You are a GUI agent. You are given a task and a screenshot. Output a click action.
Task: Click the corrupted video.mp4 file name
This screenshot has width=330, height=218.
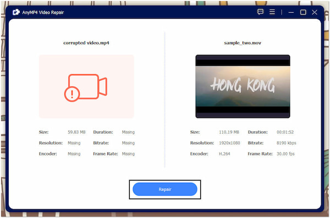pyautogui.click(x=86, y=43)
